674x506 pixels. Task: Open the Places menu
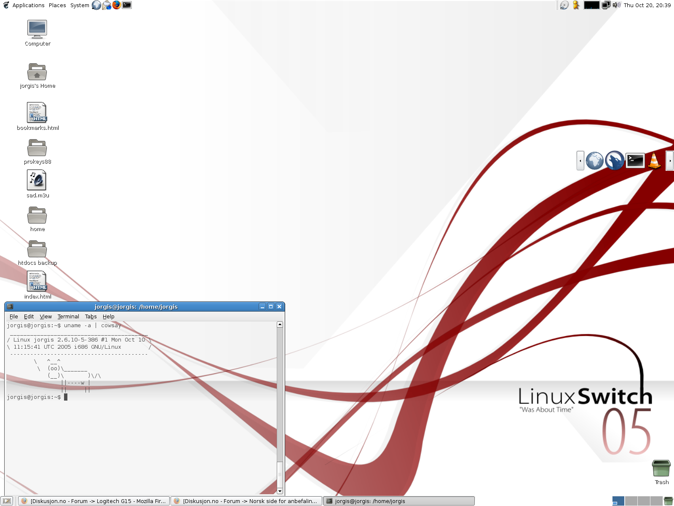[x=57, y=5]
